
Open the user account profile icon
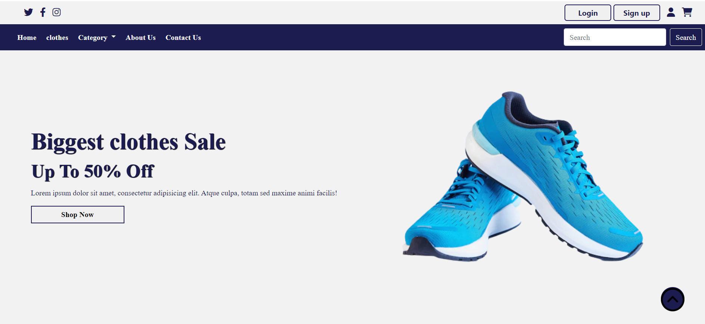tap(671, 12)
